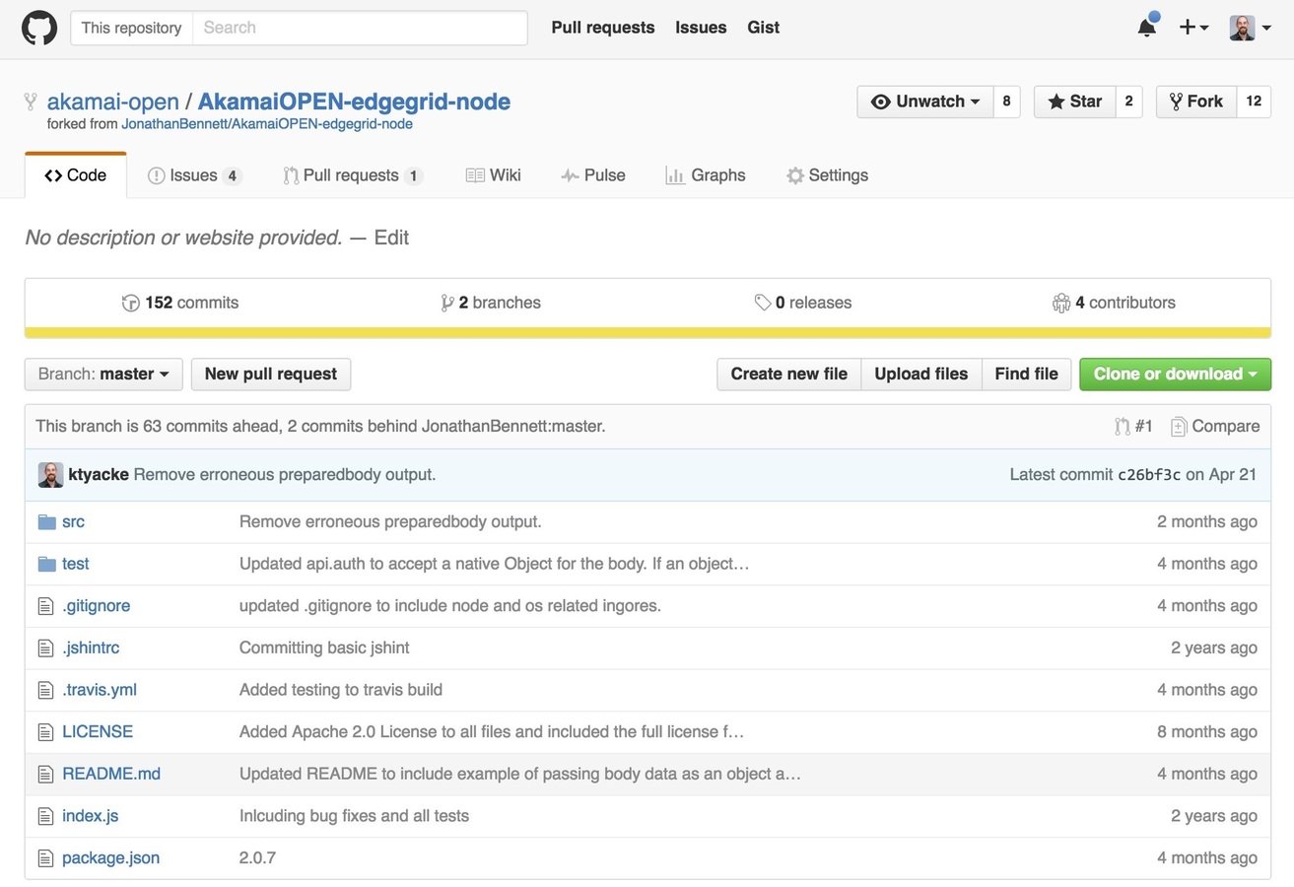Click the file icon beside LICENSE

coord(45,732)
